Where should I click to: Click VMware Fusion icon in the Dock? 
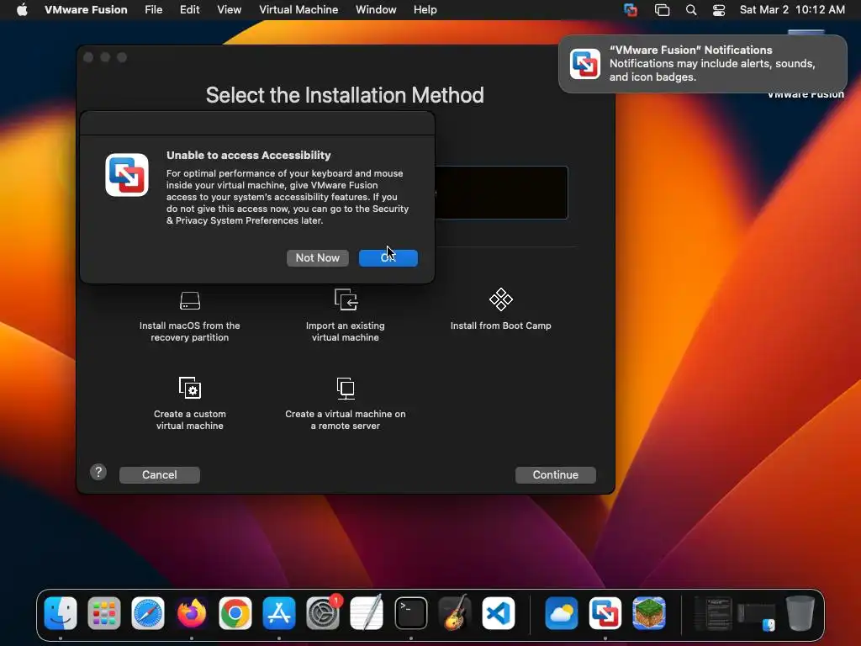click(x=605, y=612)
